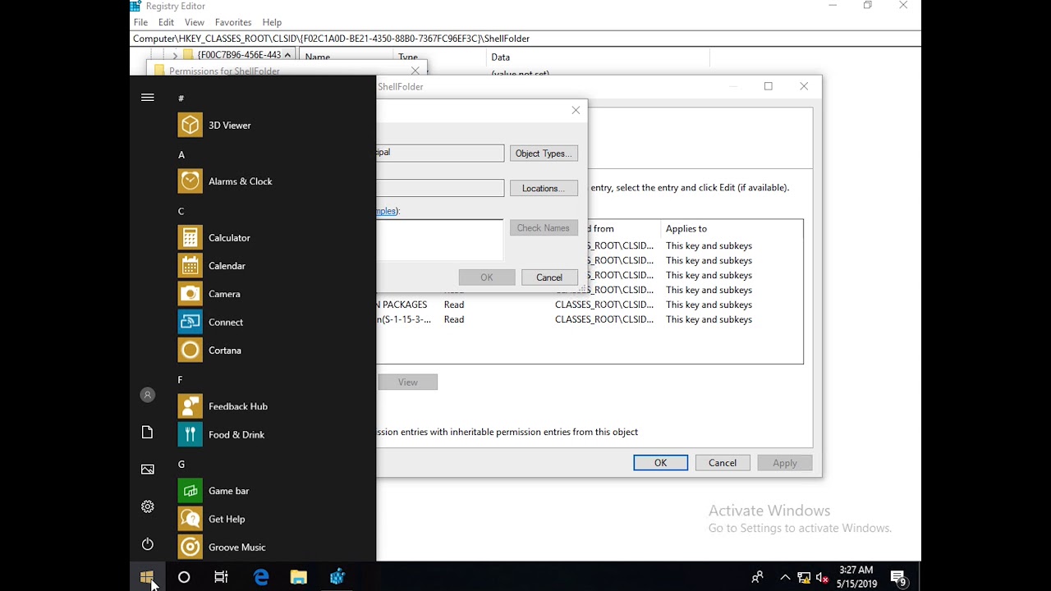
Task: Open Feedback Hub
Action: pos(271,406)
